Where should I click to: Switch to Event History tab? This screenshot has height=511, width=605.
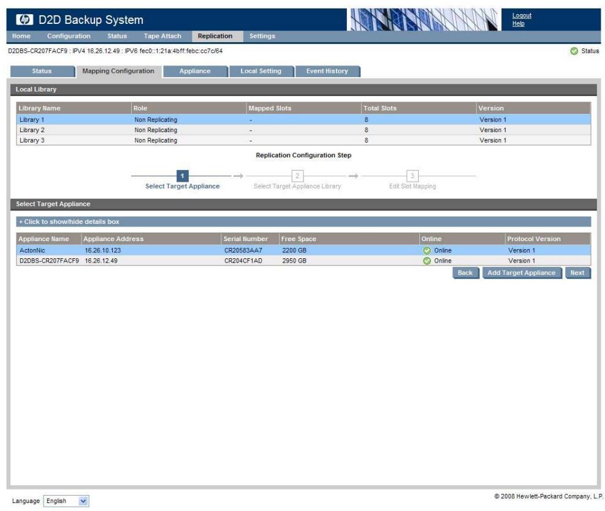327,71
